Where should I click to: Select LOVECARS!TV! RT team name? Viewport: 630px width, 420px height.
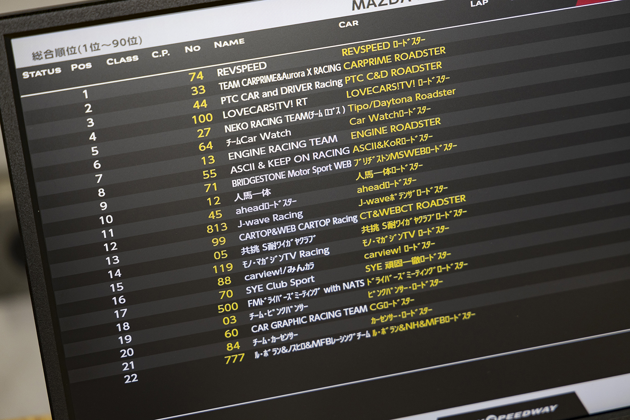pos(265,108)
